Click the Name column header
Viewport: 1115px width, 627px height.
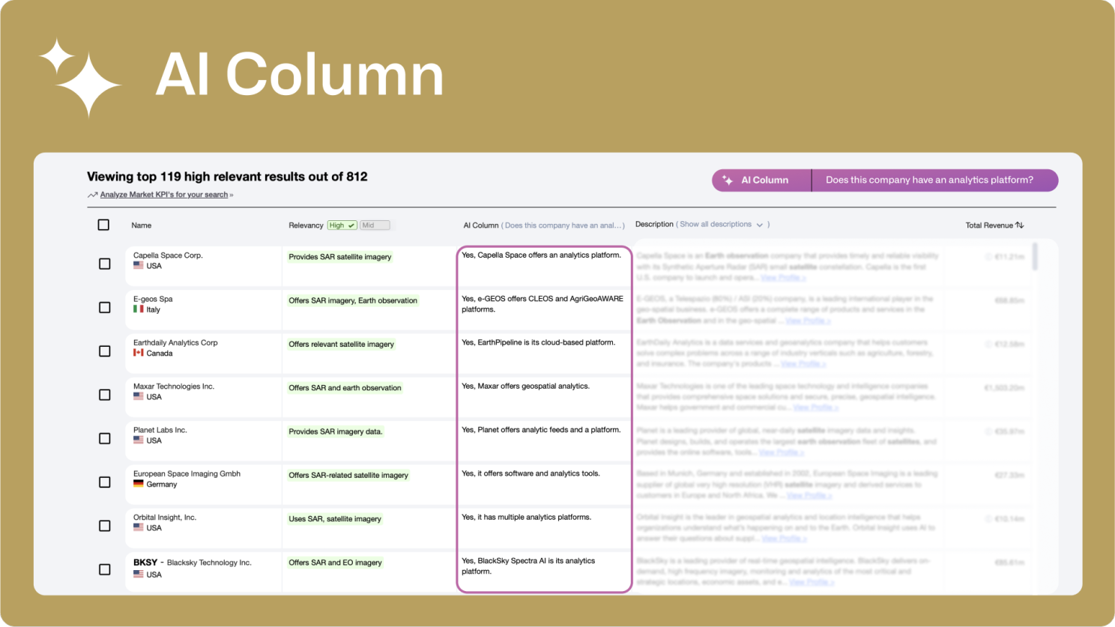pyautogui.click(x=142, y=225)
